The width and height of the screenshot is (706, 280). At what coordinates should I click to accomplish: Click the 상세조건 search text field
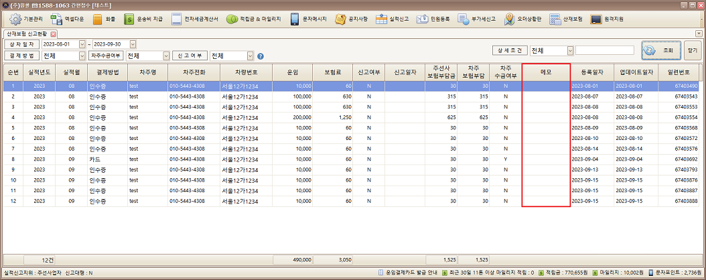[604, 50]
